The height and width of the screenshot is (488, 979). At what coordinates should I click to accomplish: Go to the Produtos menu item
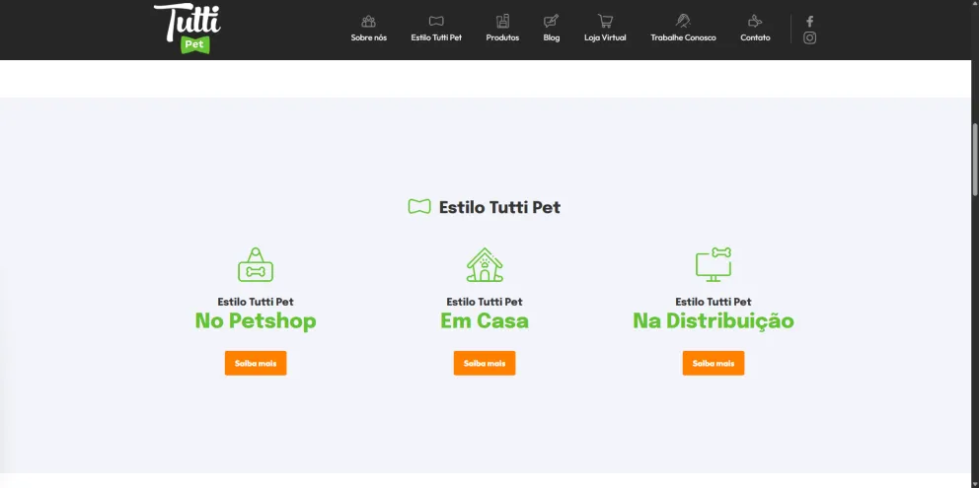tap(502, 37)
